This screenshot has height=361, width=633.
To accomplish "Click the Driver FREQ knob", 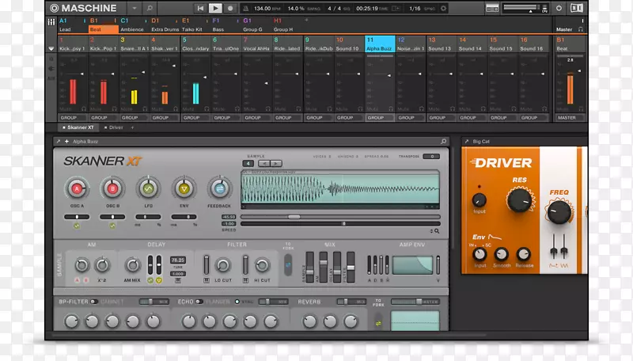I will pos(559,211).
